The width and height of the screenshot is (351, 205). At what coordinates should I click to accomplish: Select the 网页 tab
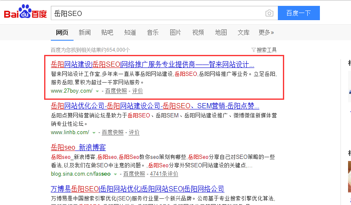62,33
